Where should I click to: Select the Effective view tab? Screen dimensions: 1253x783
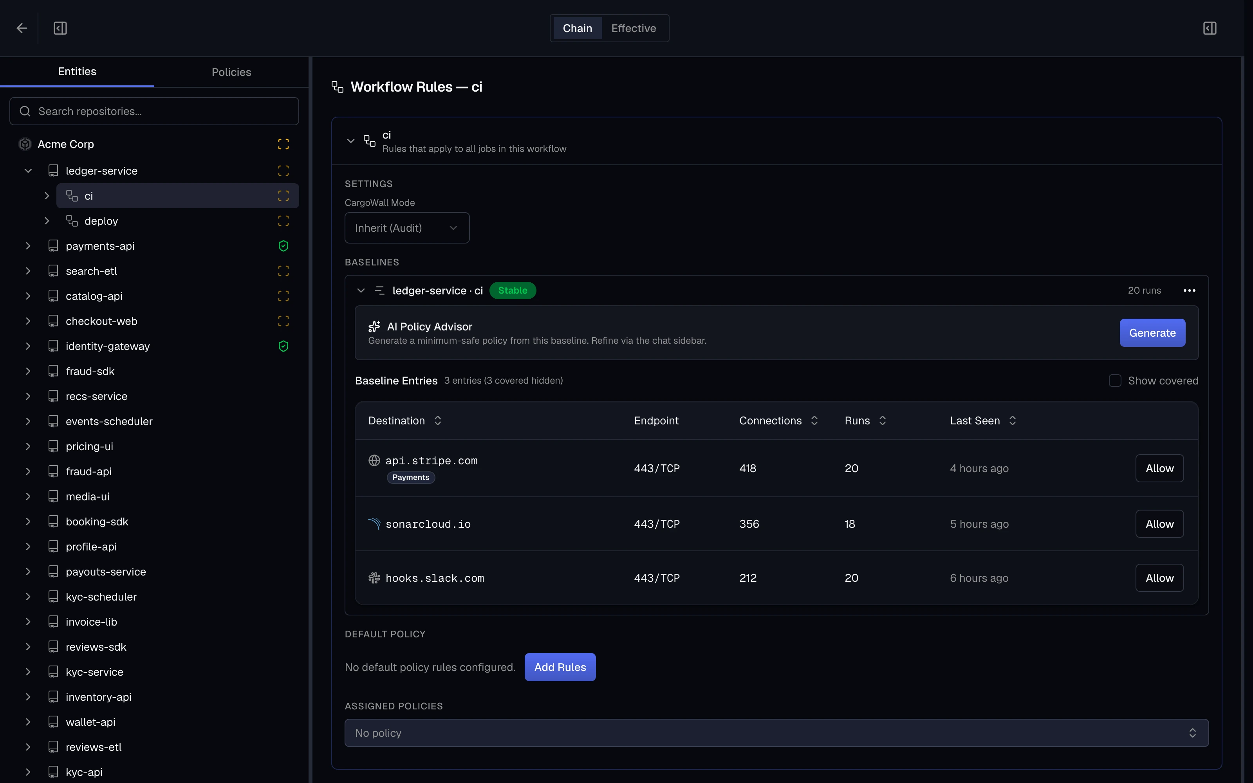[x=633, y=28]
